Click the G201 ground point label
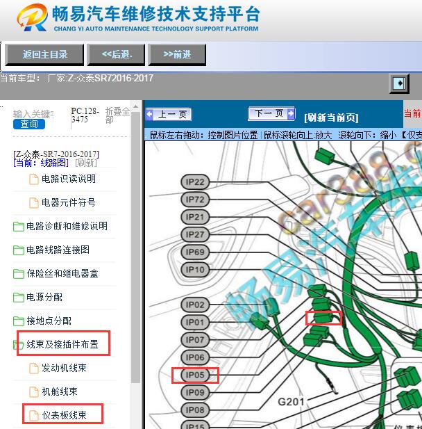The height and width of the screenshot is (429, 422). click(291, 402)
